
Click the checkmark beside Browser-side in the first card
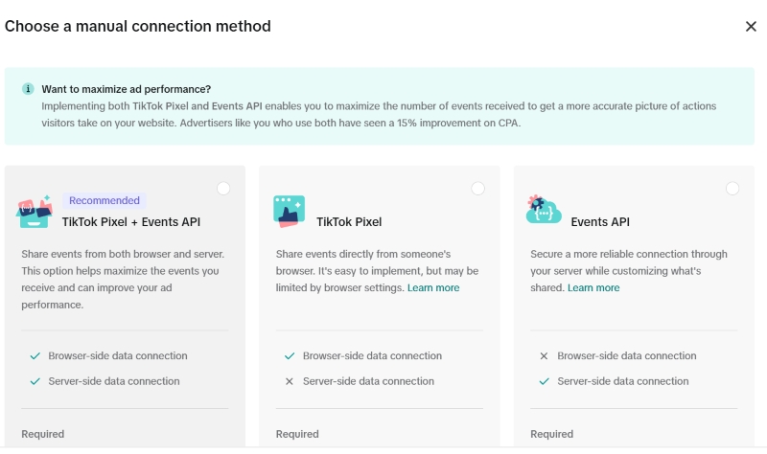35,356
